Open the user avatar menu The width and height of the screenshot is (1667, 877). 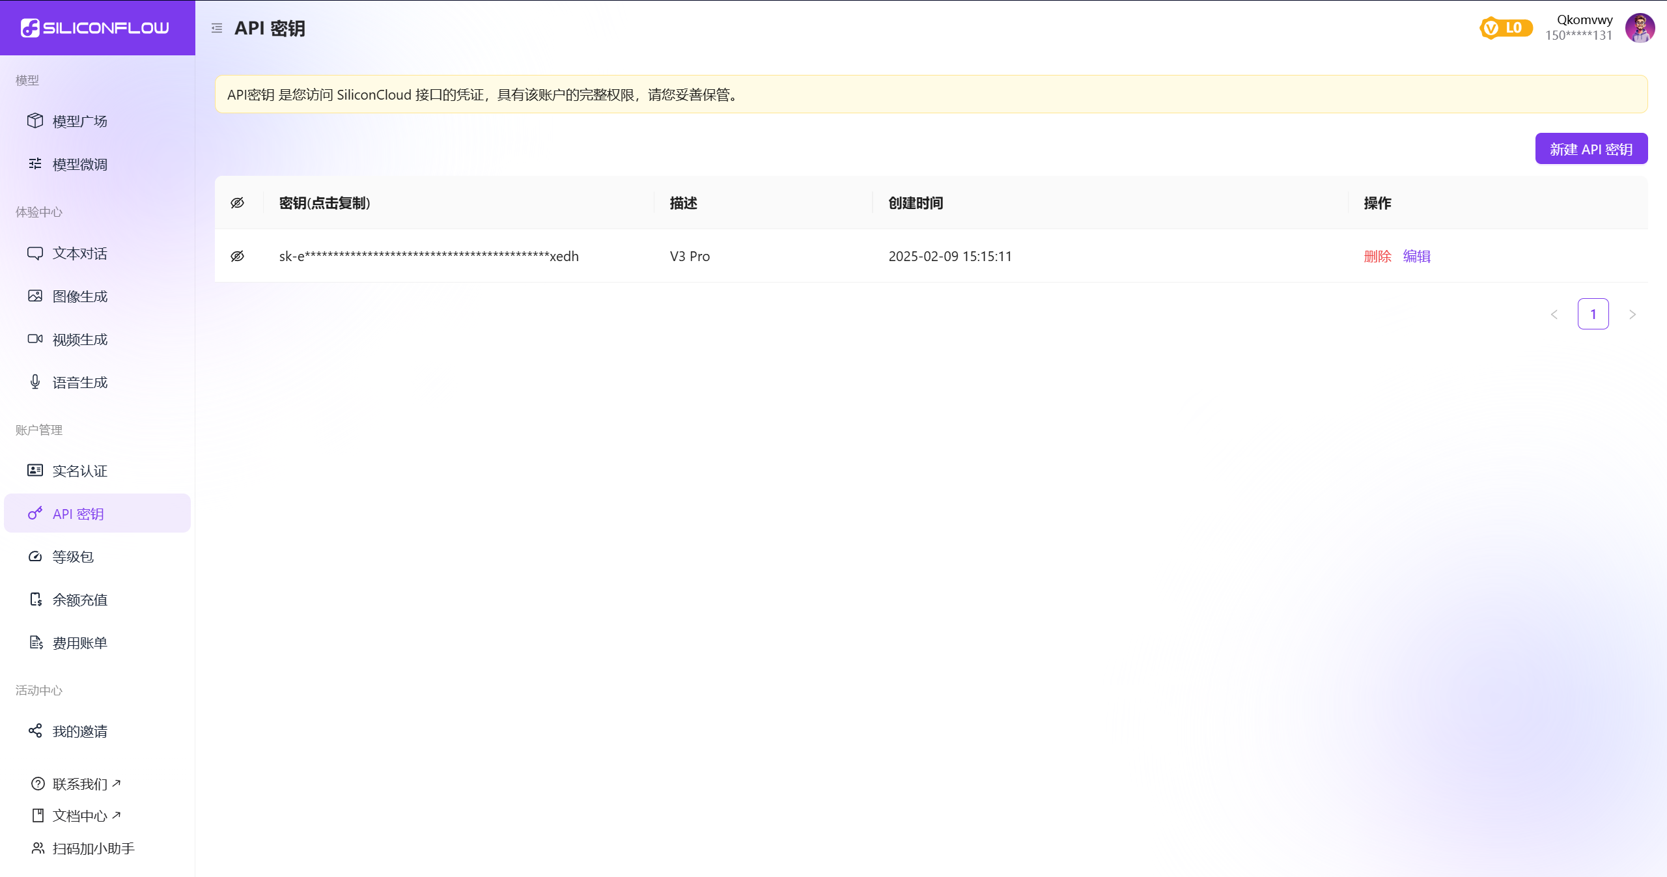(1640, 28)
